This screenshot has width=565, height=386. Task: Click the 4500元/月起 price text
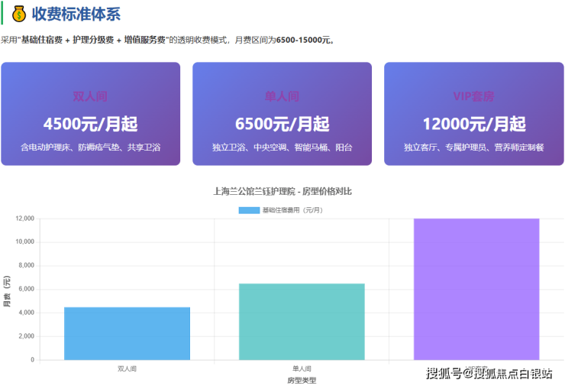point(90,124)
